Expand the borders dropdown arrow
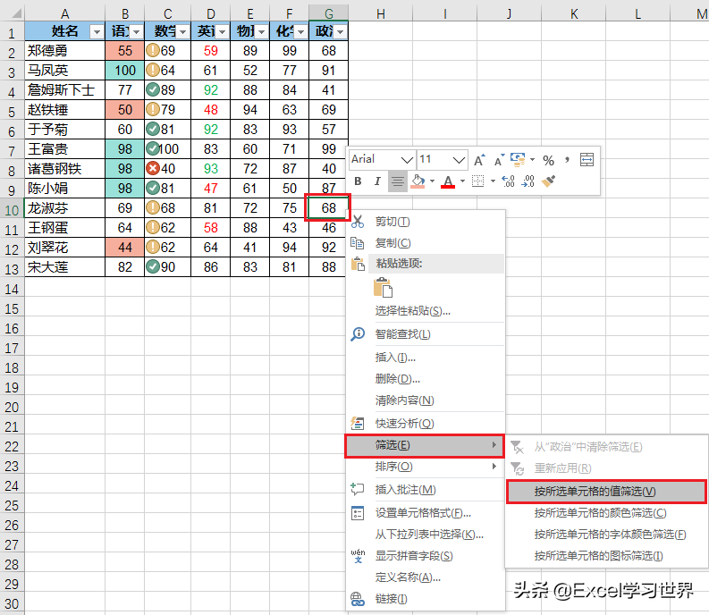 (493, 181)
